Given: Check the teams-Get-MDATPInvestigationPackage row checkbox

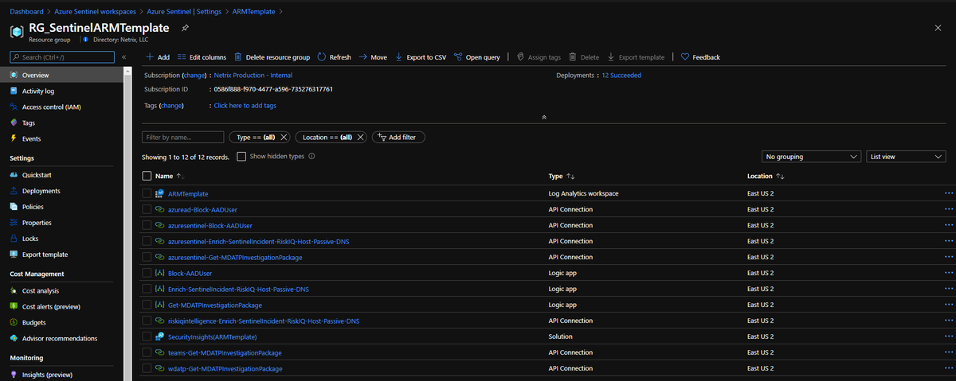Looking at the screenshot, I should (x=147, y=352).
